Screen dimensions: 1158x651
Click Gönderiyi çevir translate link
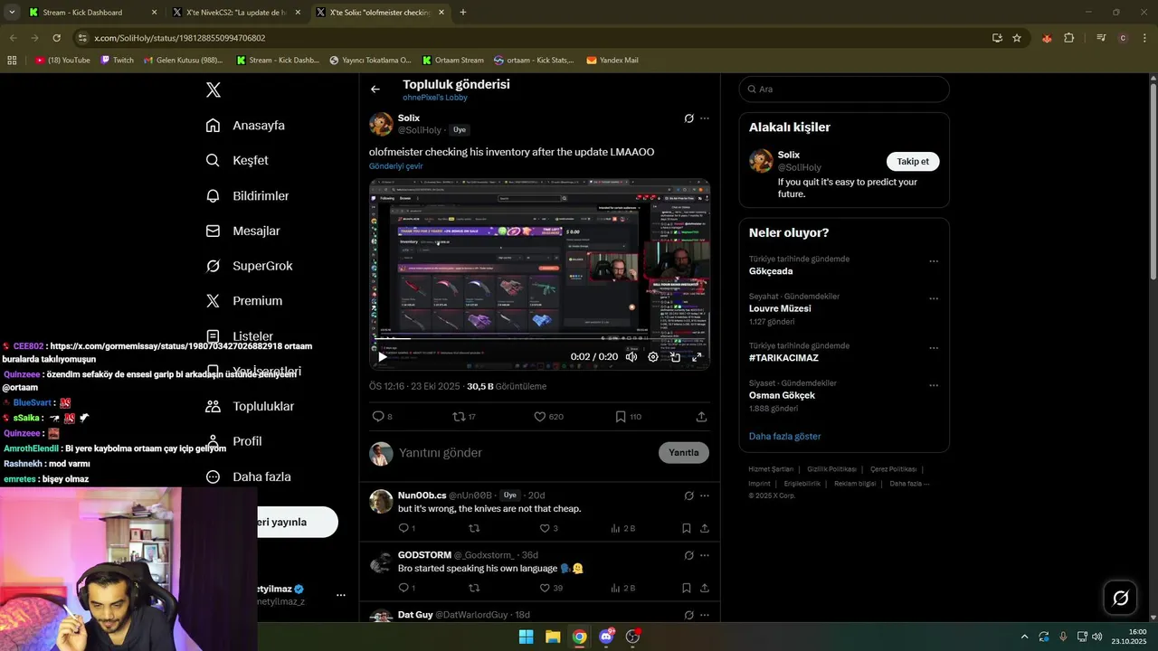(x=395, y=166)
